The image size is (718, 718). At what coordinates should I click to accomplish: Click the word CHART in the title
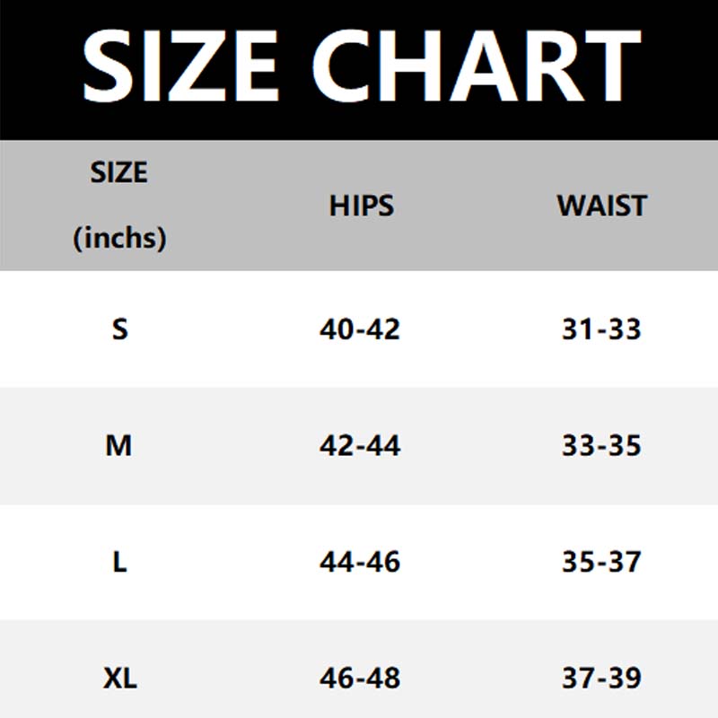click(x=477, y=66)
